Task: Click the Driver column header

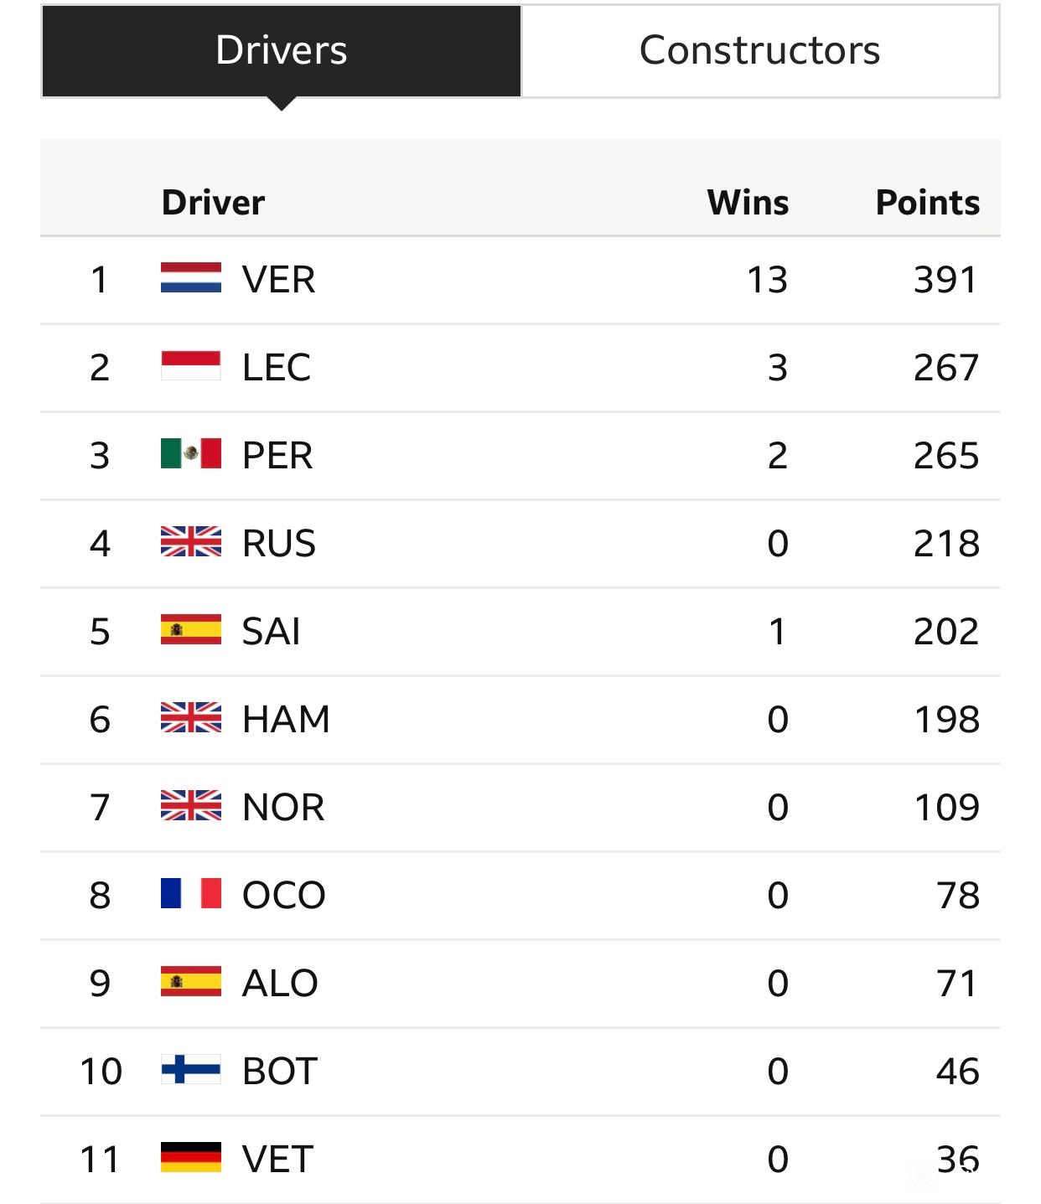Action: (x=213, y=203)
